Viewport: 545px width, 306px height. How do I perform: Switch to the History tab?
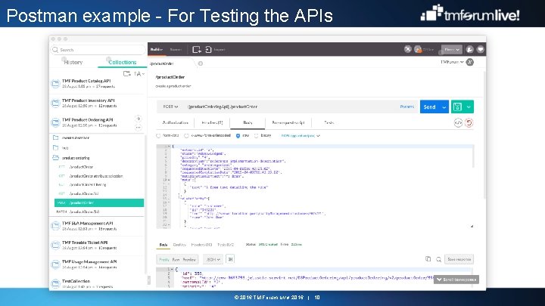[x=73, y=63]
